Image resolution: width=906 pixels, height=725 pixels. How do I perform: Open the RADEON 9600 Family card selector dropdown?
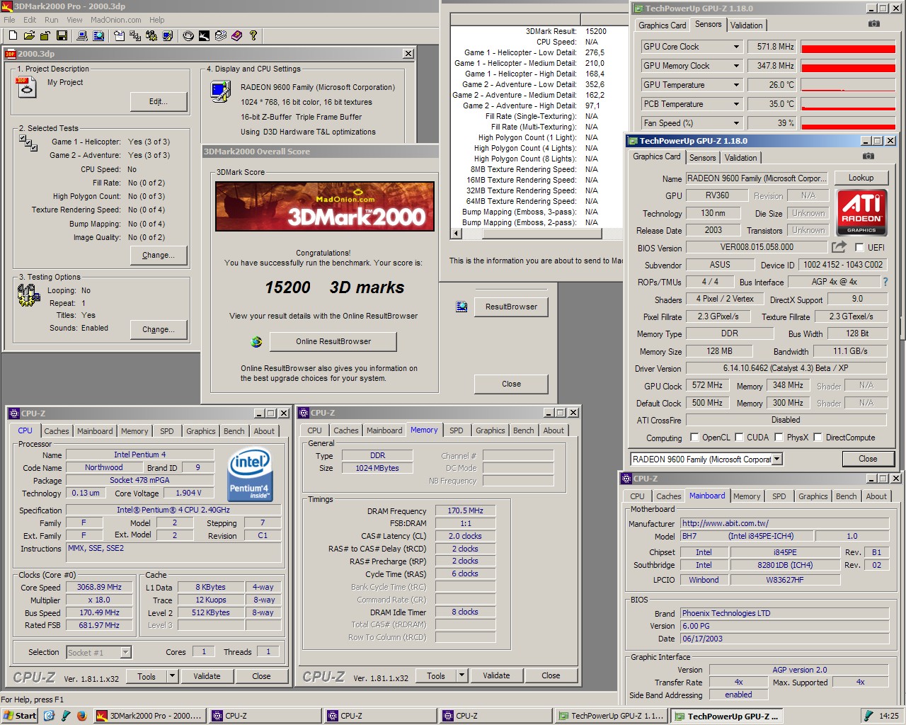coord(776,459)
